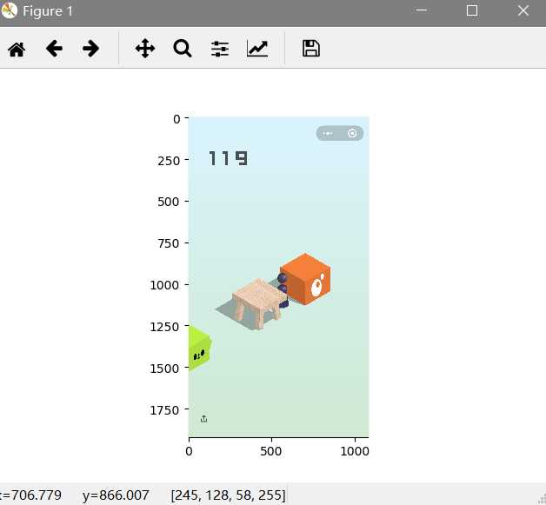Click the y-axis tick label 250
This screenshot has width=546, height=505.
(169, 161)
